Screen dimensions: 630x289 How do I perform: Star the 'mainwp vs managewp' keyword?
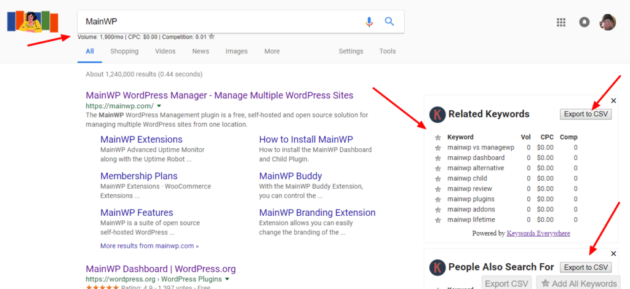pos(438,148)
